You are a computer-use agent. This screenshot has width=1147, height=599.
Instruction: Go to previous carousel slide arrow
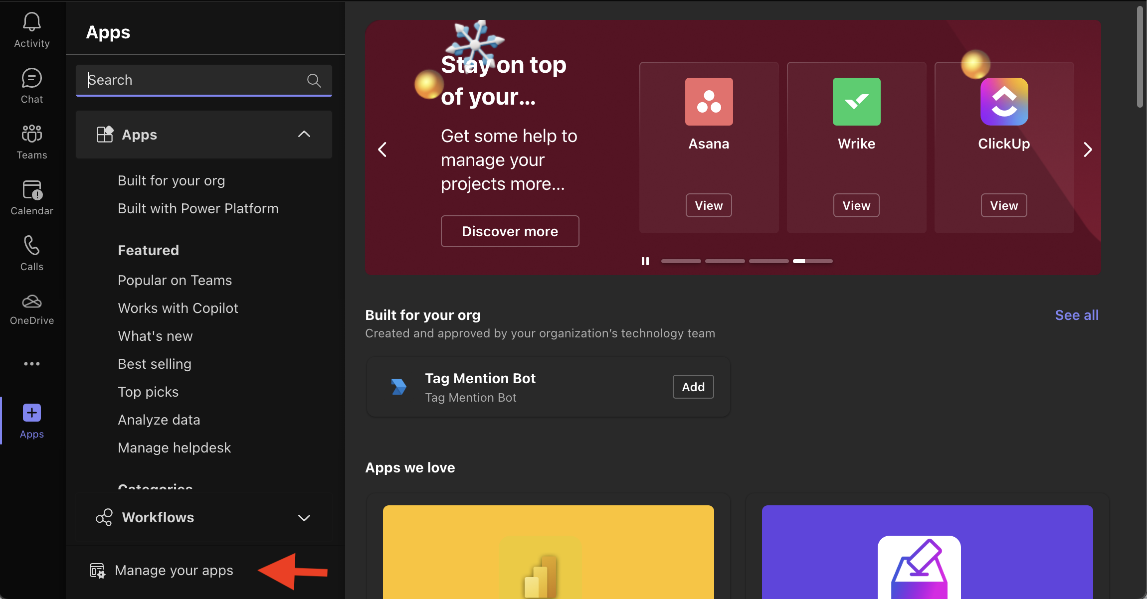coord(382,150)
